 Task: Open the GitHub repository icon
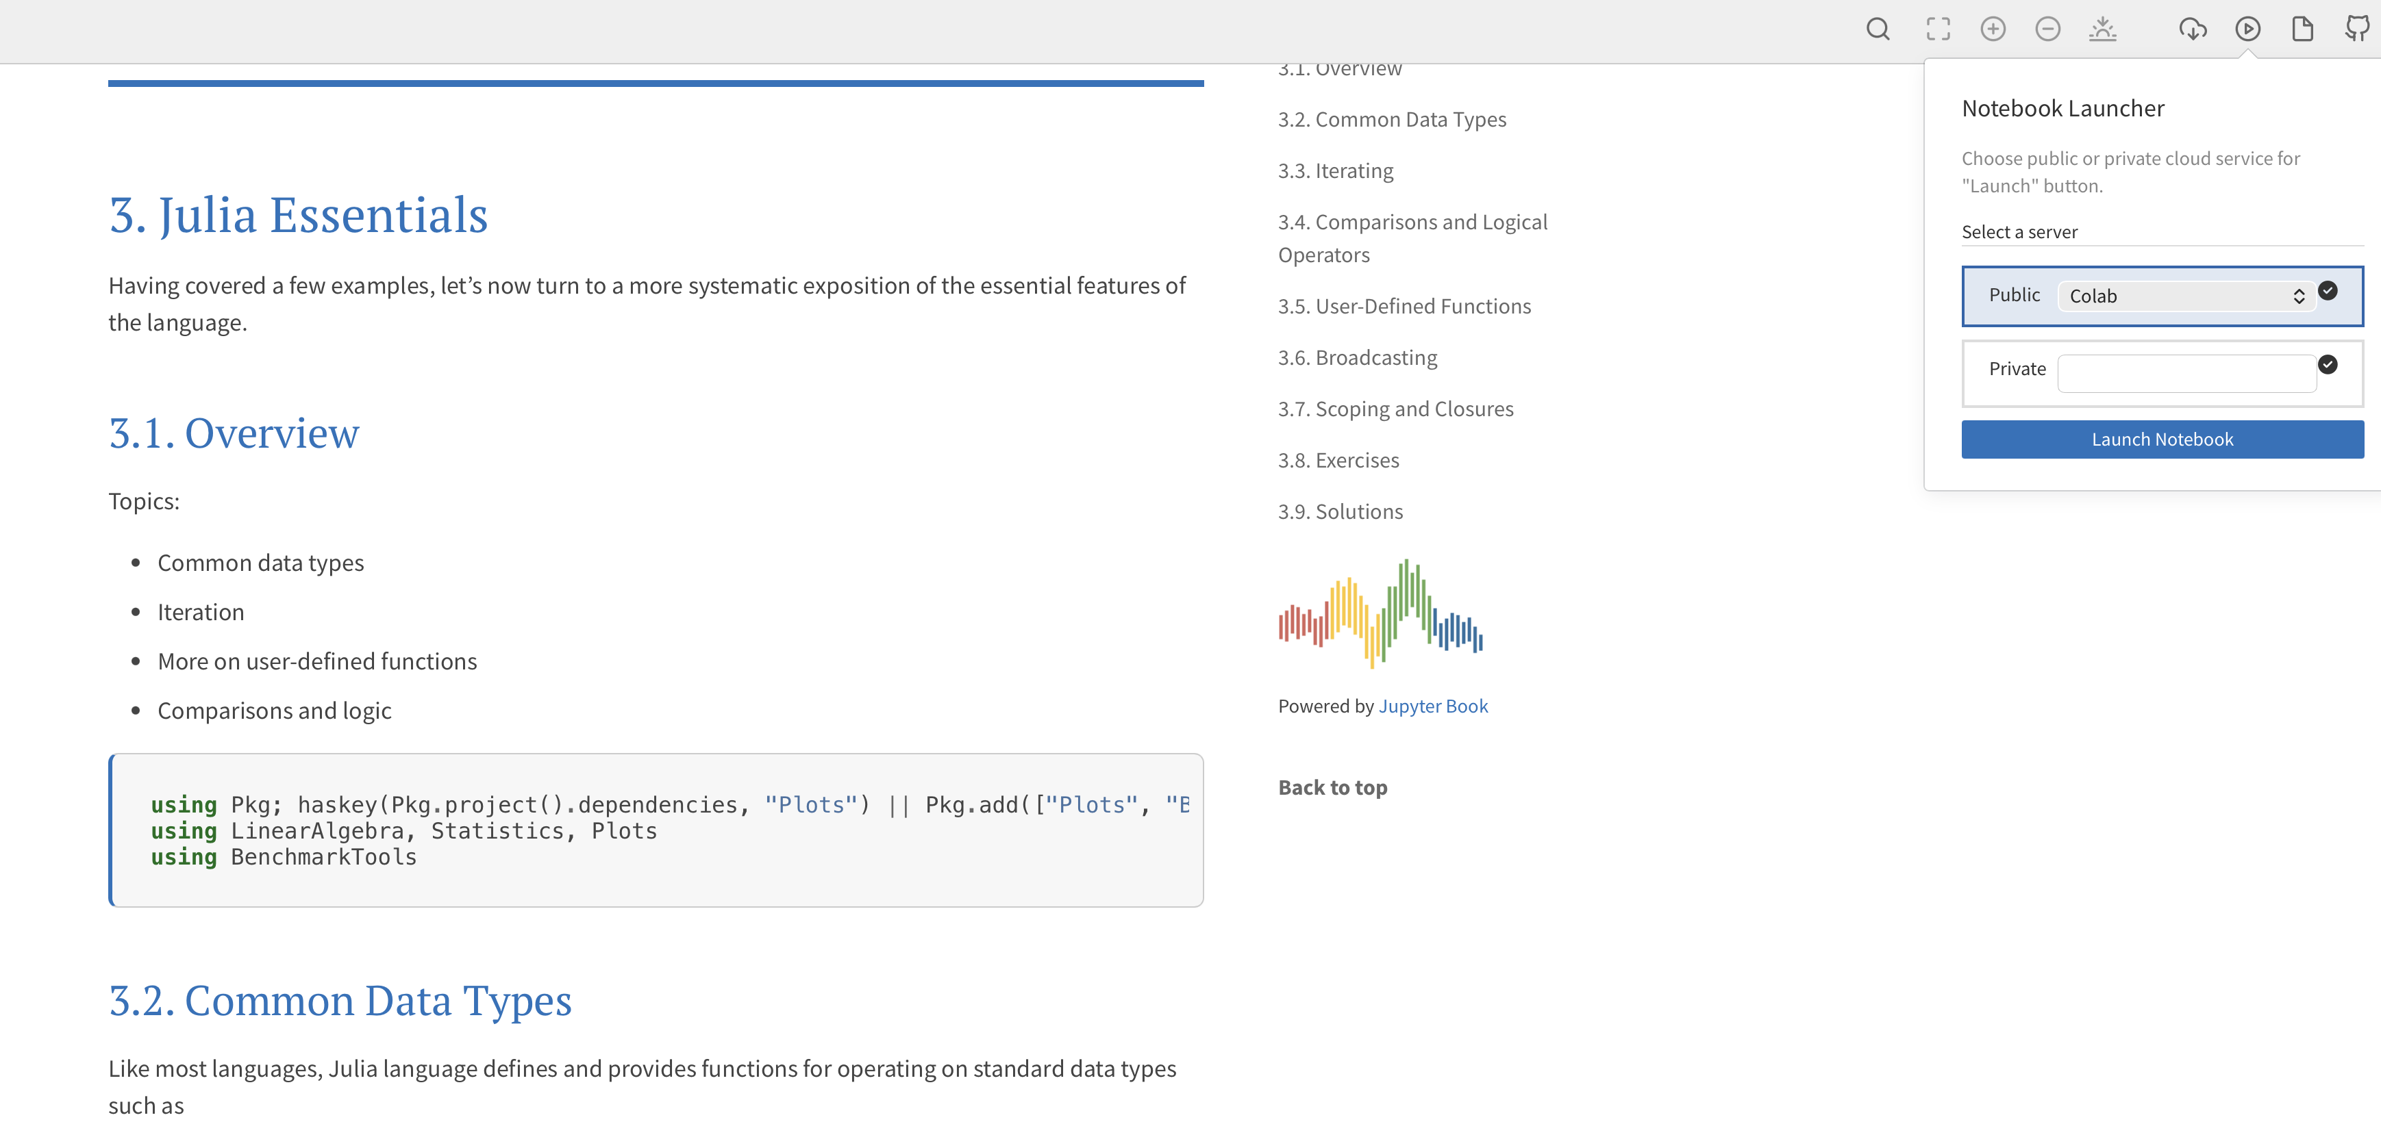(2357, 29)
